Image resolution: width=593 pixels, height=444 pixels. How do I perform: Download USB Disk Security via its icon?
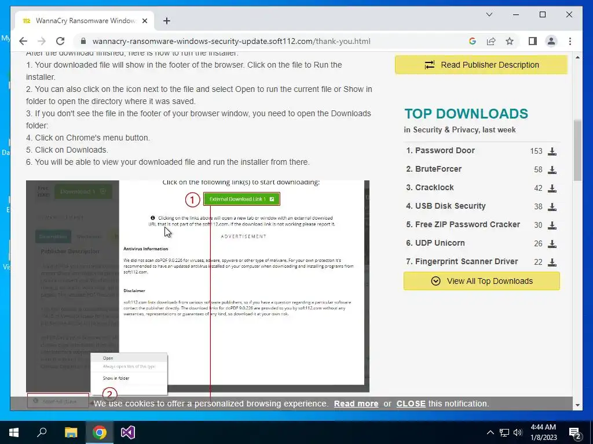552,206
